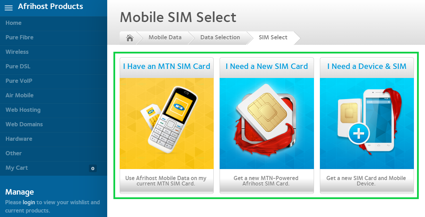Choose "I Need a New SIM Card" heading
This screenshot has height=217, width=425.
click(267, 66)
